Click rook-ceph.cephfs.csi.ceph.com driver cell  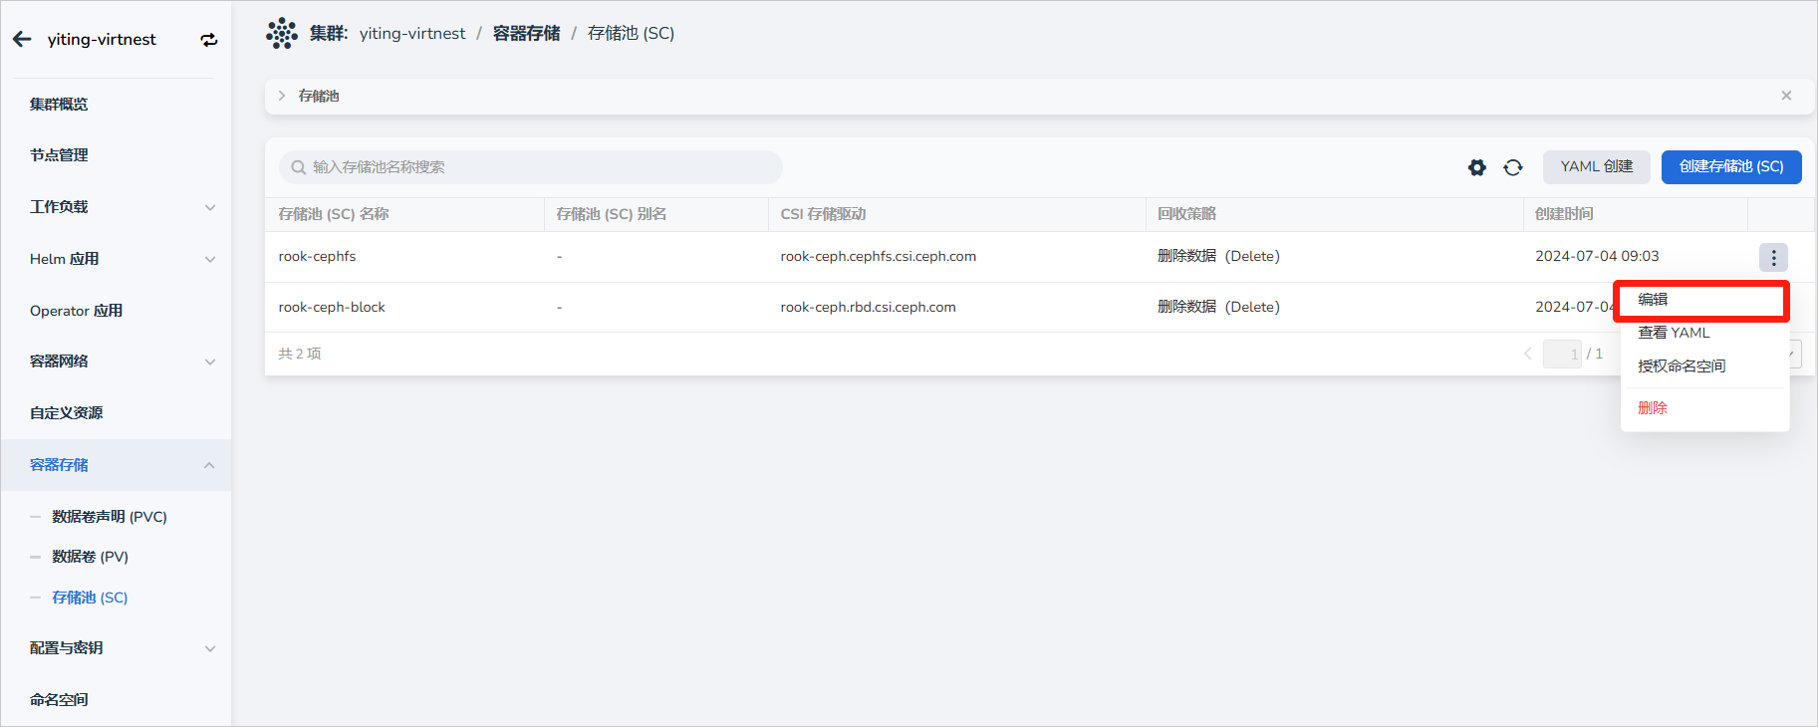878,256
